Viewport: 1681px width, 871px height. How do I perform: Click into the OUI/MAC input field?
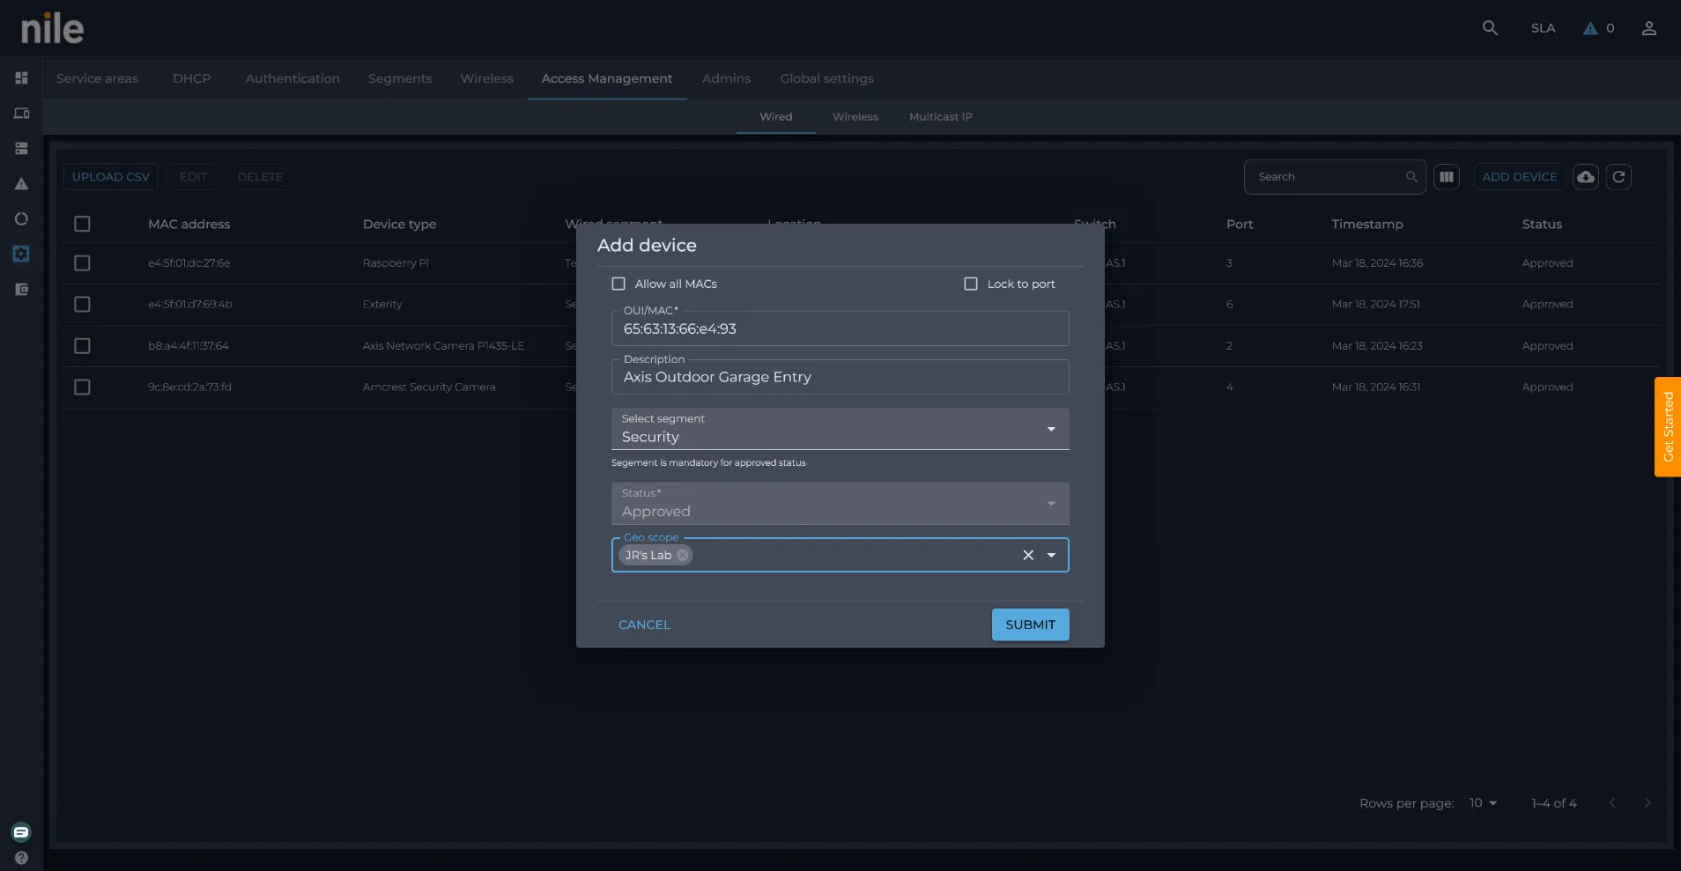[840, 329]
